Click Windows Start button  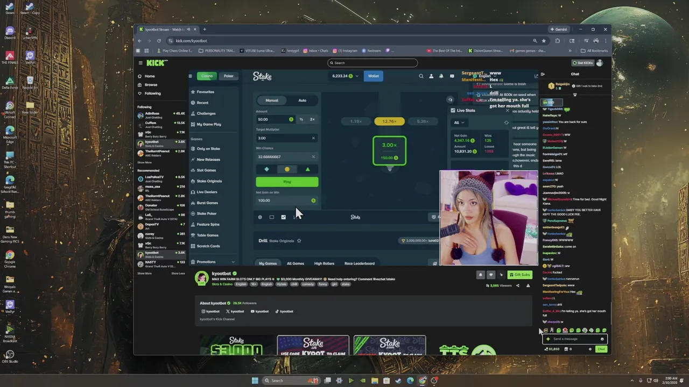click(255, 381)
